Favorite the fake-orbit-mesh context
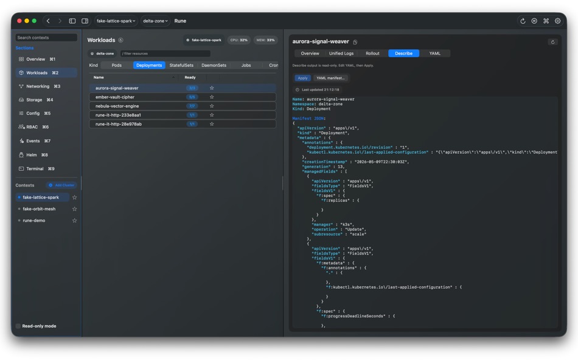The image size is (578, 361). (74, 209)
